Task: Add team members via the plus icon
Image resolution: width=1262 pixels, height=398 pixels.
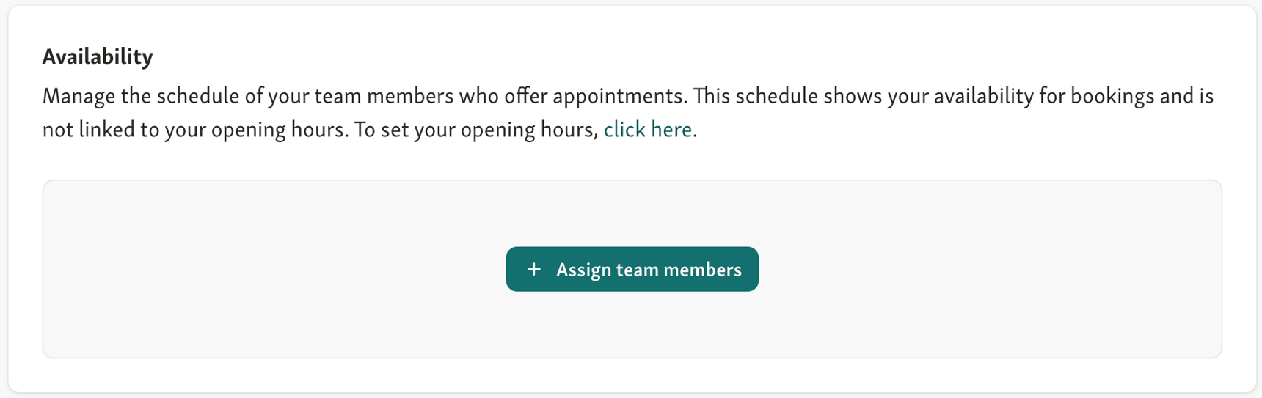Action: click(x=534, y=269)
